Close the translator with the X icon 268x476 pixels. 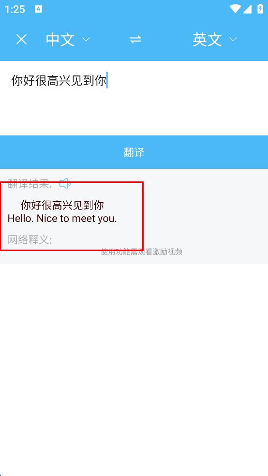(21, 40)
